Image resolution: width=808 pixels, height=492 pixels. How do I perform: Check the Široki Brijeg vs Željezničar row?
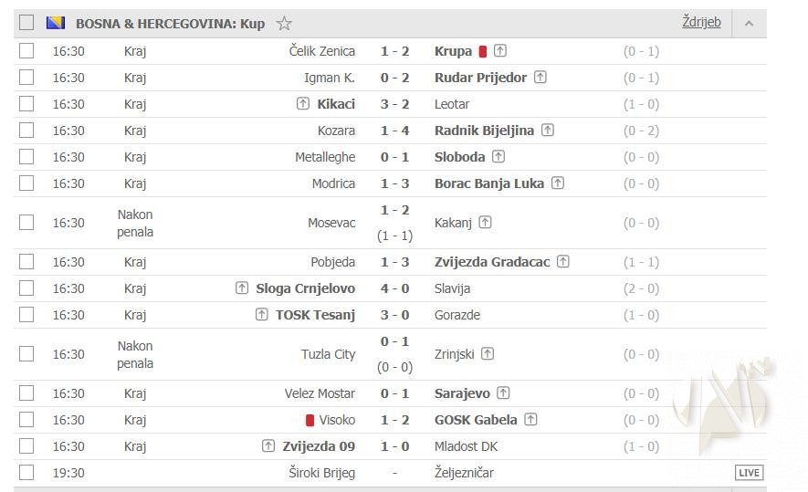pyautogui.click(x=26, y=473)
